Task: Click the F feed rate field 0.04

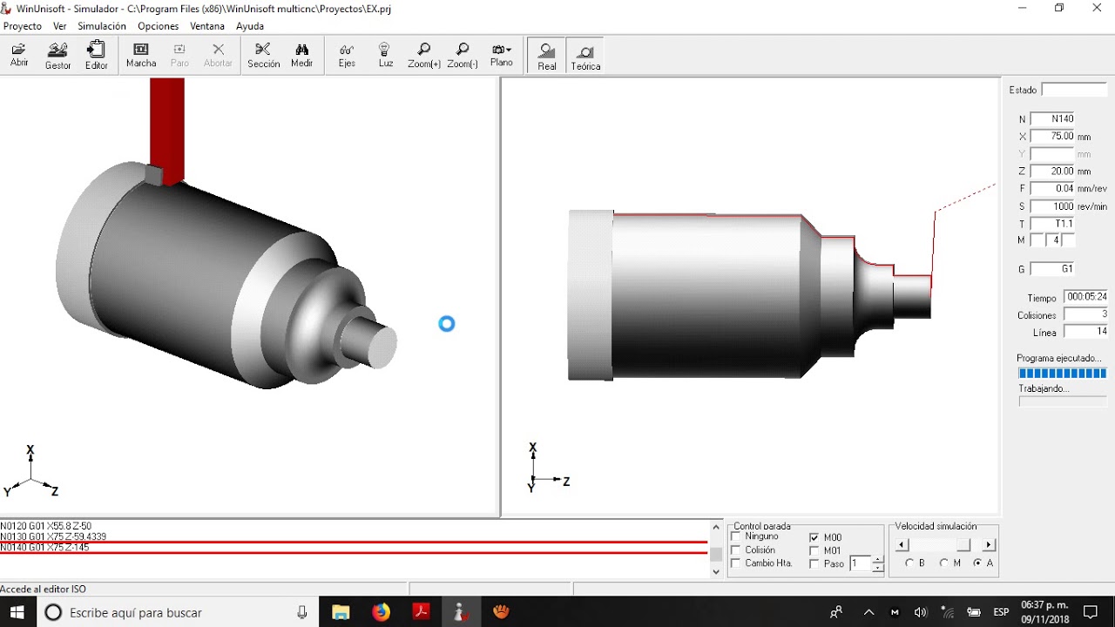Action: tap(1053, 188)
